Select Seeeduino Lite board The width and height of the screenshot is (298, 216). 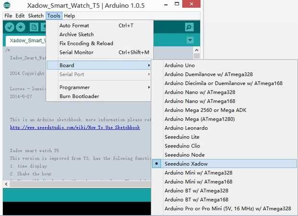pyautogui.click(x=224, y=137)
